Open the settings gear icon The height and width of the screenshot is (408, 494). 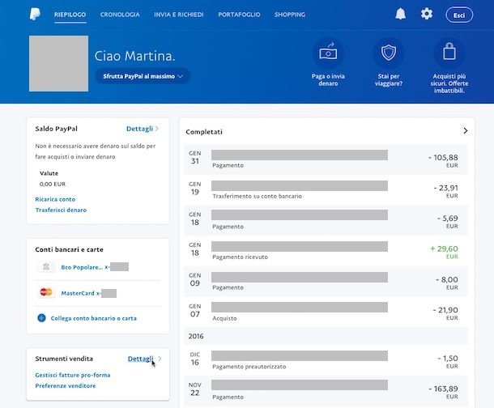click(427, 14)
